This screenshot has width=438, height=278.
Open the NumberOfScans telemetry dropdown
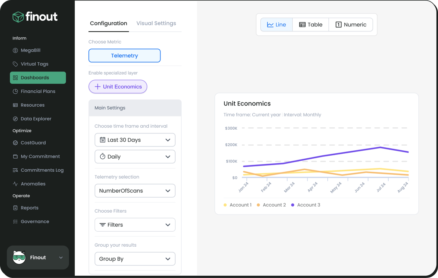(x=135, y=191)
